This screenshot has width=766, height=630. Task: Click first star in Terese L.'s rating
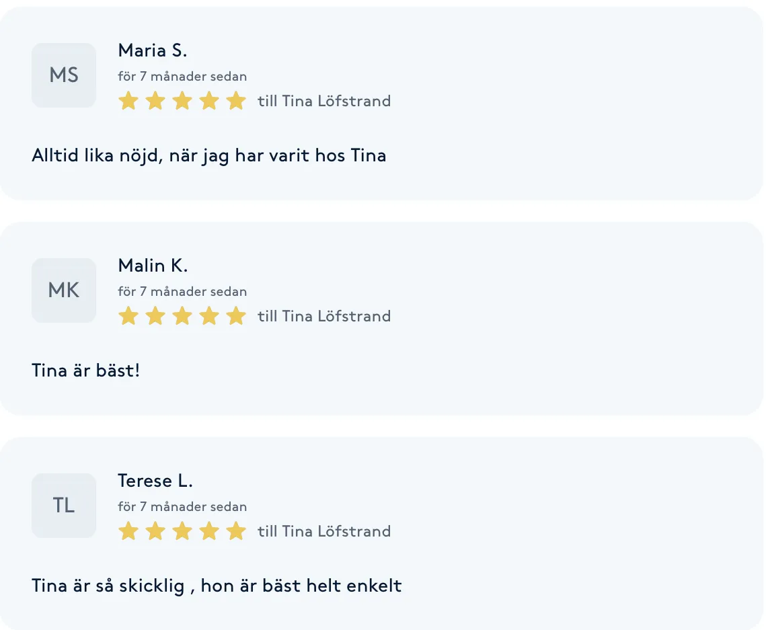128,532
